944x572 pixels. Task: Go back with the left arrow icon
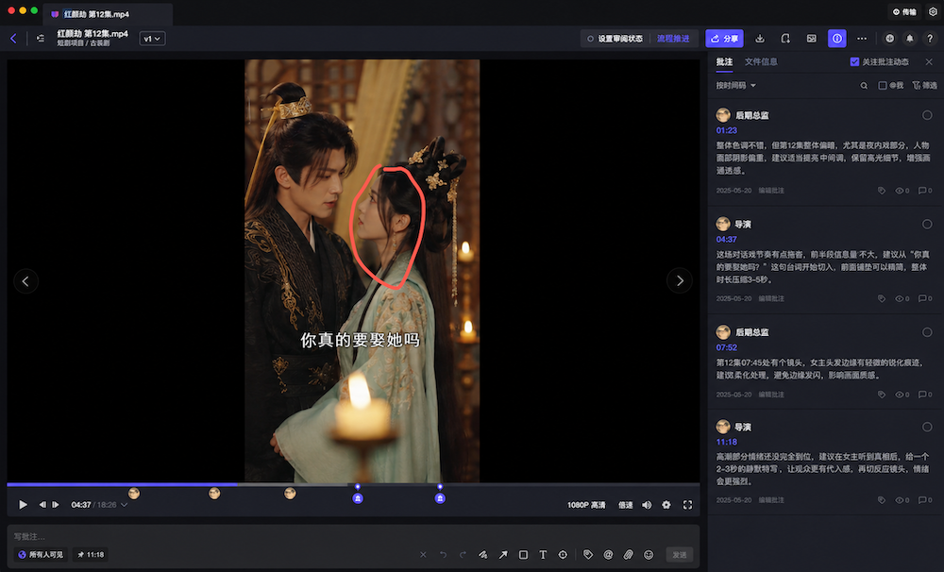[13, 39]
